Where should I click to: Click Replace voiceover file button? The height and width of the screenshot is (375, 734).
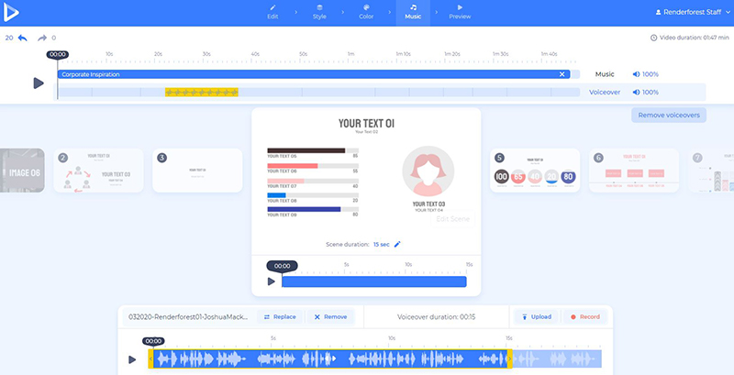(280, 316)
